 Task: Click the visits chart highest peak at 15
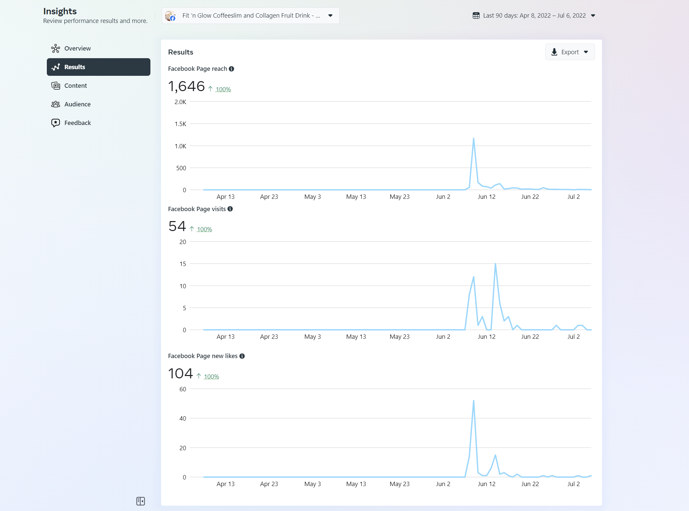coord(495,264)
